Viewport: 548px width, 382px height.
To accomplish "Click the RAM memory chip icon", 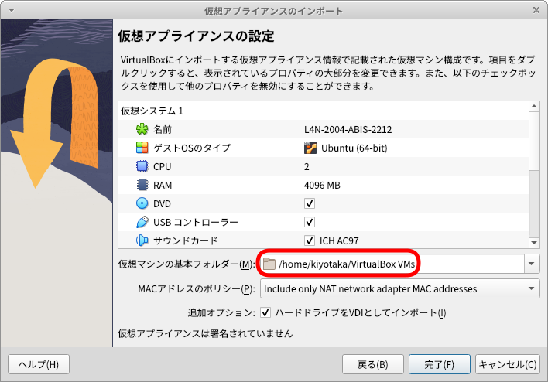I will point(142,185).
